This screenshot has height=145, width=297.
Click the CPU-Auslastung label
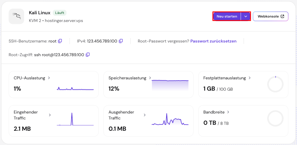pyautogui.click(x=29, y=78)
